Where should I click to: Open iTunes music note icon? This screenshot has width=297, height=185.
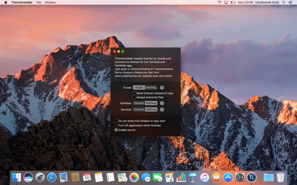pos(205,178)
